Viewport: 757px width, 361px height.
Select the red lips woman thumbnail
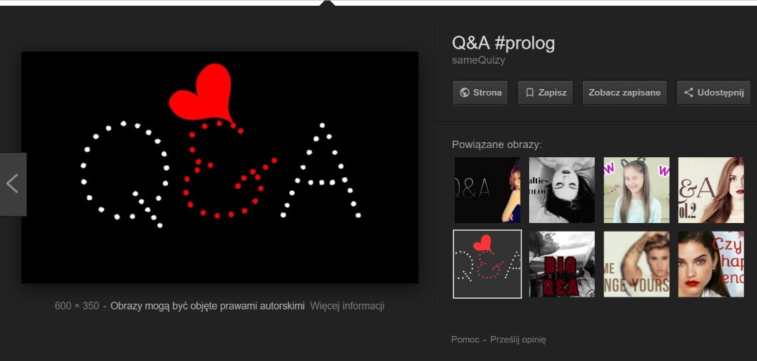[711, 264]
